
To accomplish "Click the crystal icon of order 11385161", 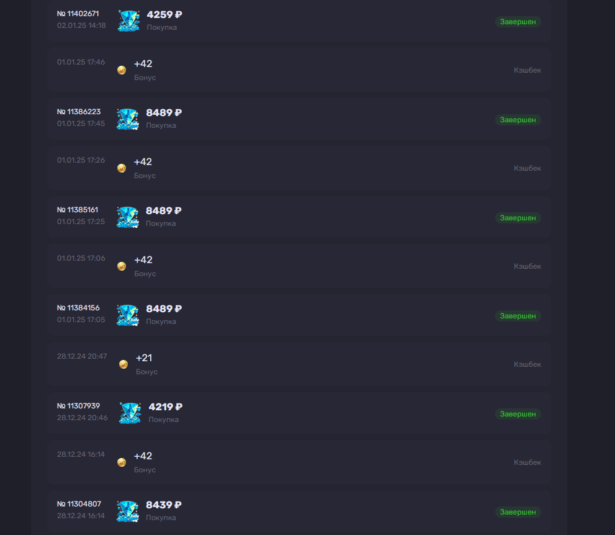I will 128,217.
